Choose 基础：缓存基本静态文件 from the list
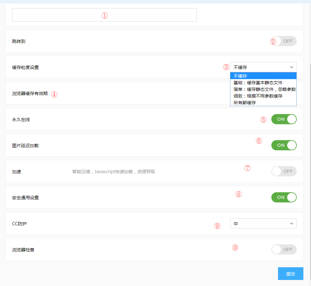Viewport: 311px width, 286px height. coord(263,83)
